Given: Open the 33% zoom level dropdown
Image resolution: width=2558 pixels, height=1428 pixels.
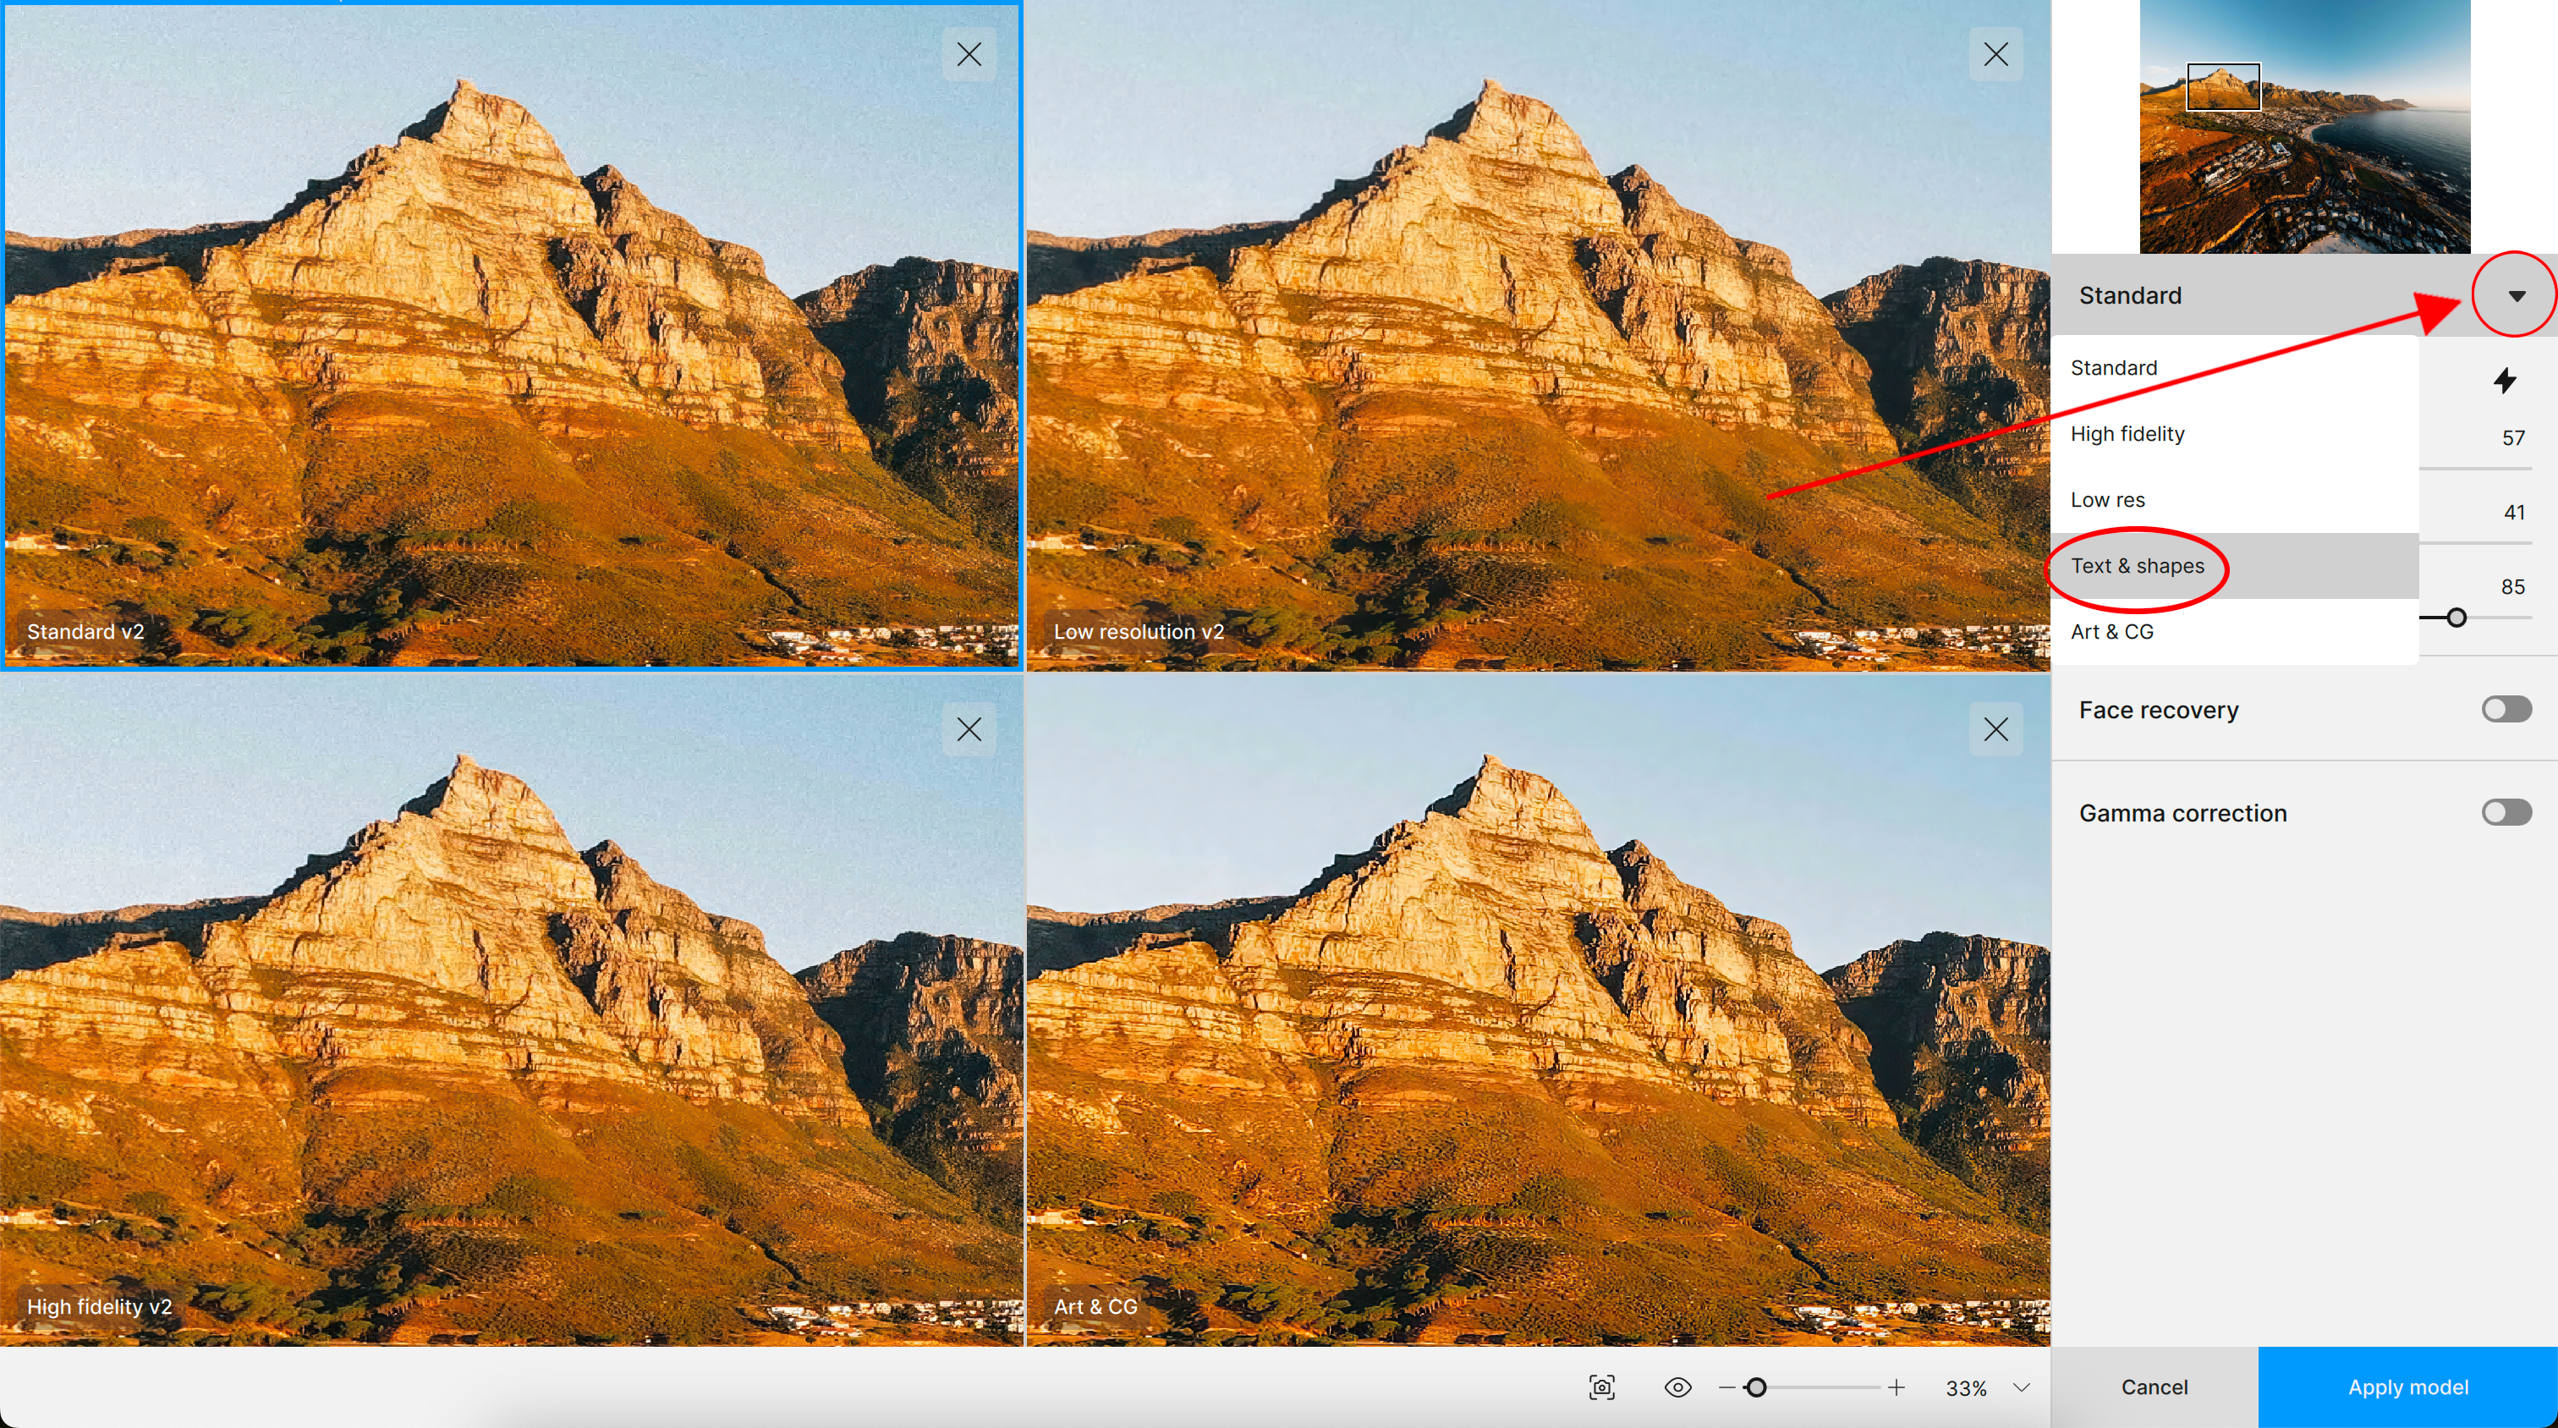Looking at the screenshot, I should (x=2021, y=1387).
